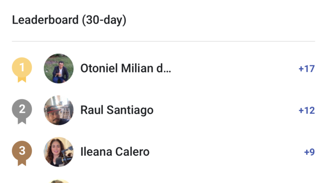327x183 pixels.
Task: Select the (30-day) period label
Action: point(104,20)
